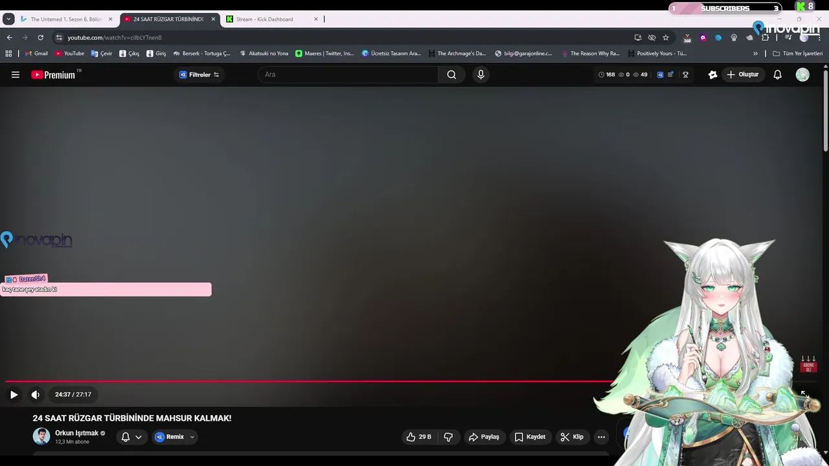Screen dimensions: 829x466
Task: Click the 49 views-per-hour stat
Action: click(640, 74)
